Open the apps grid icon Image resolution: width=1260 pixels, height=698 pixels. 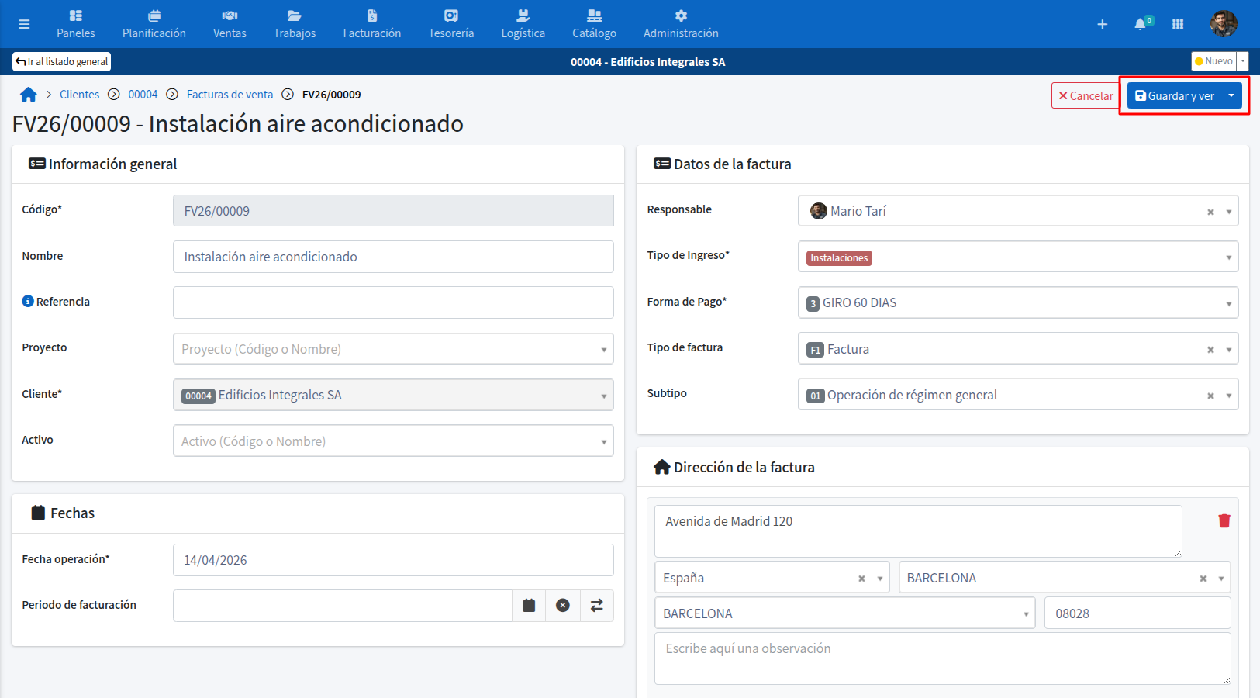(x=1178, y=24)
